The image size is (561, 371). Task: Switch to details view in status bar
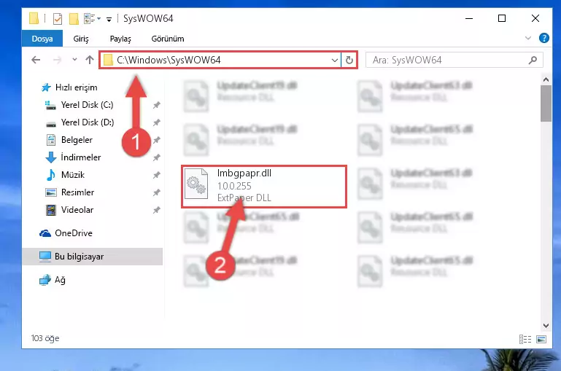525,339
